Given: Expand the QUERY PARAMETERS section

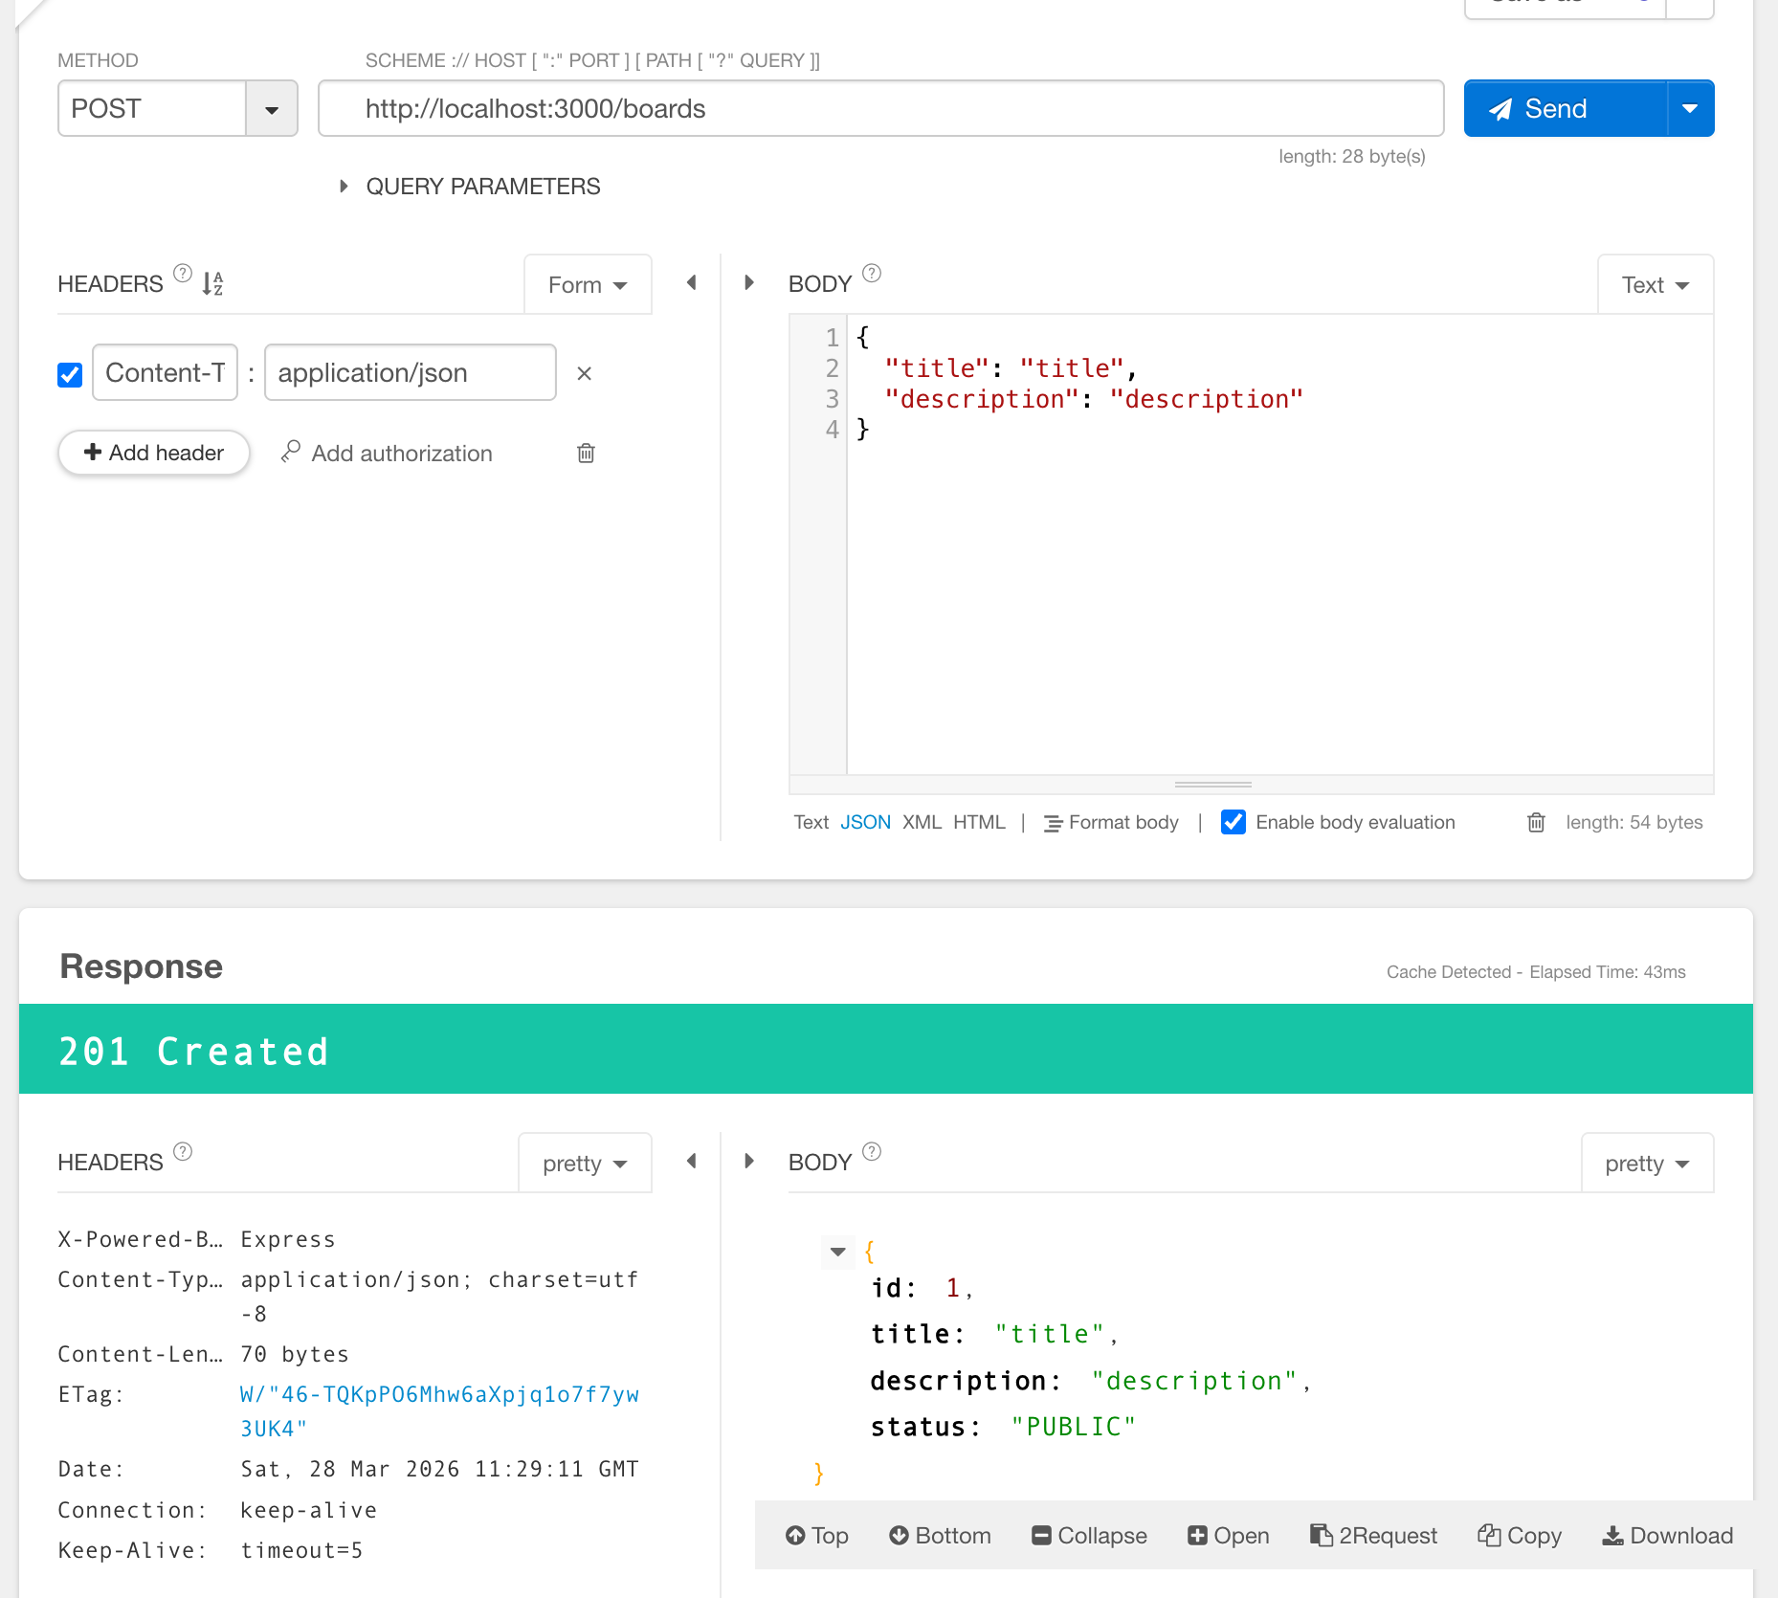Looking at the screenshot, I should (344, 187).
